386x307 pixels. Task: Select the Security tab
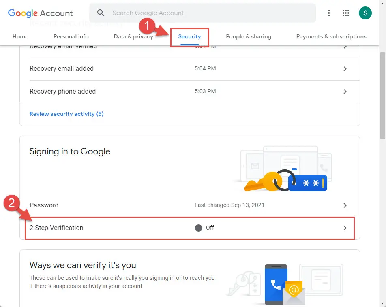pos(190,36)
